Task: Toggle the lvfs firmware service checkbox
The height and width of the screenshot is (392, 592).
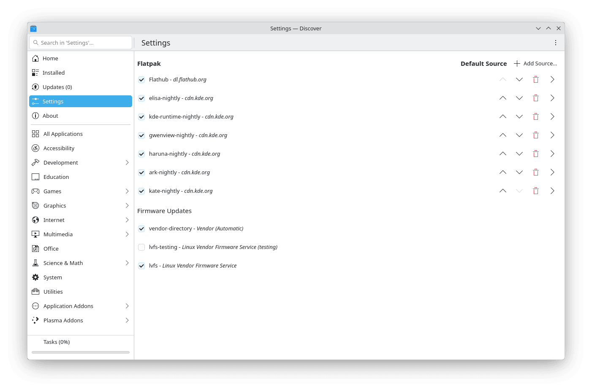Action: pyautogui.click(x=141, y=266)
